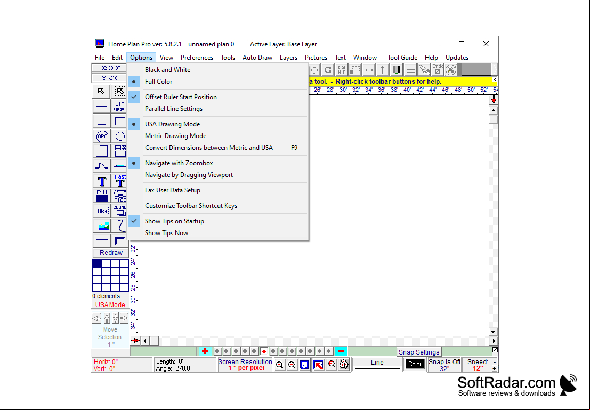Open the Auto Draw menu

click(257, 58)
